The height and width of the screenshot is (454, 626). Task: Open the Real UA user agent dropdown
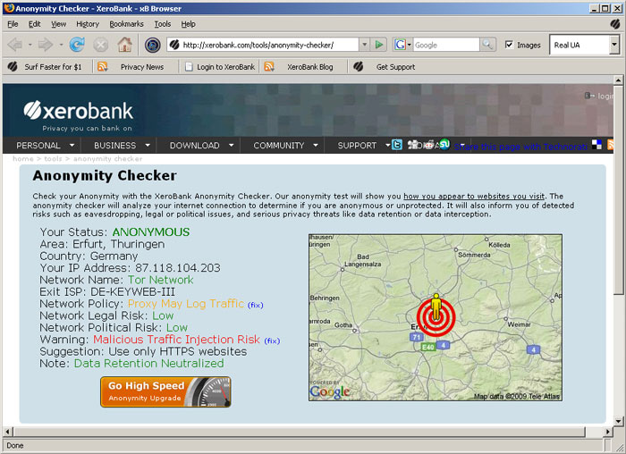pyautogui.click(x=614, y=45)
